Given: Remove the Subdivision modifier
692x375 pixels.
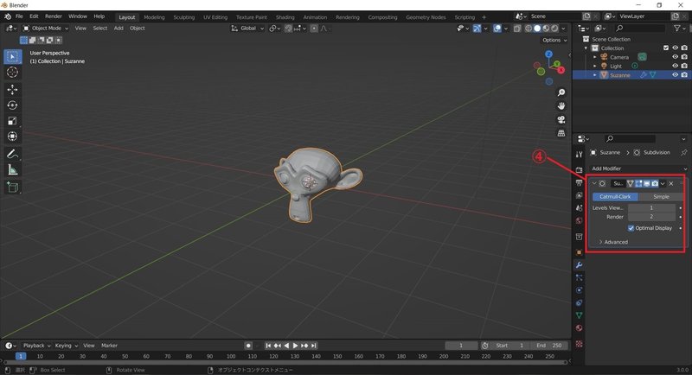Looking at the screenshot, I should [x=671, y=183].
